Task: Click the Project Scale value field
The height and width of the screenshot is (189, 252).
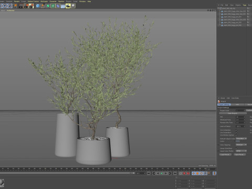Action: 240,110
